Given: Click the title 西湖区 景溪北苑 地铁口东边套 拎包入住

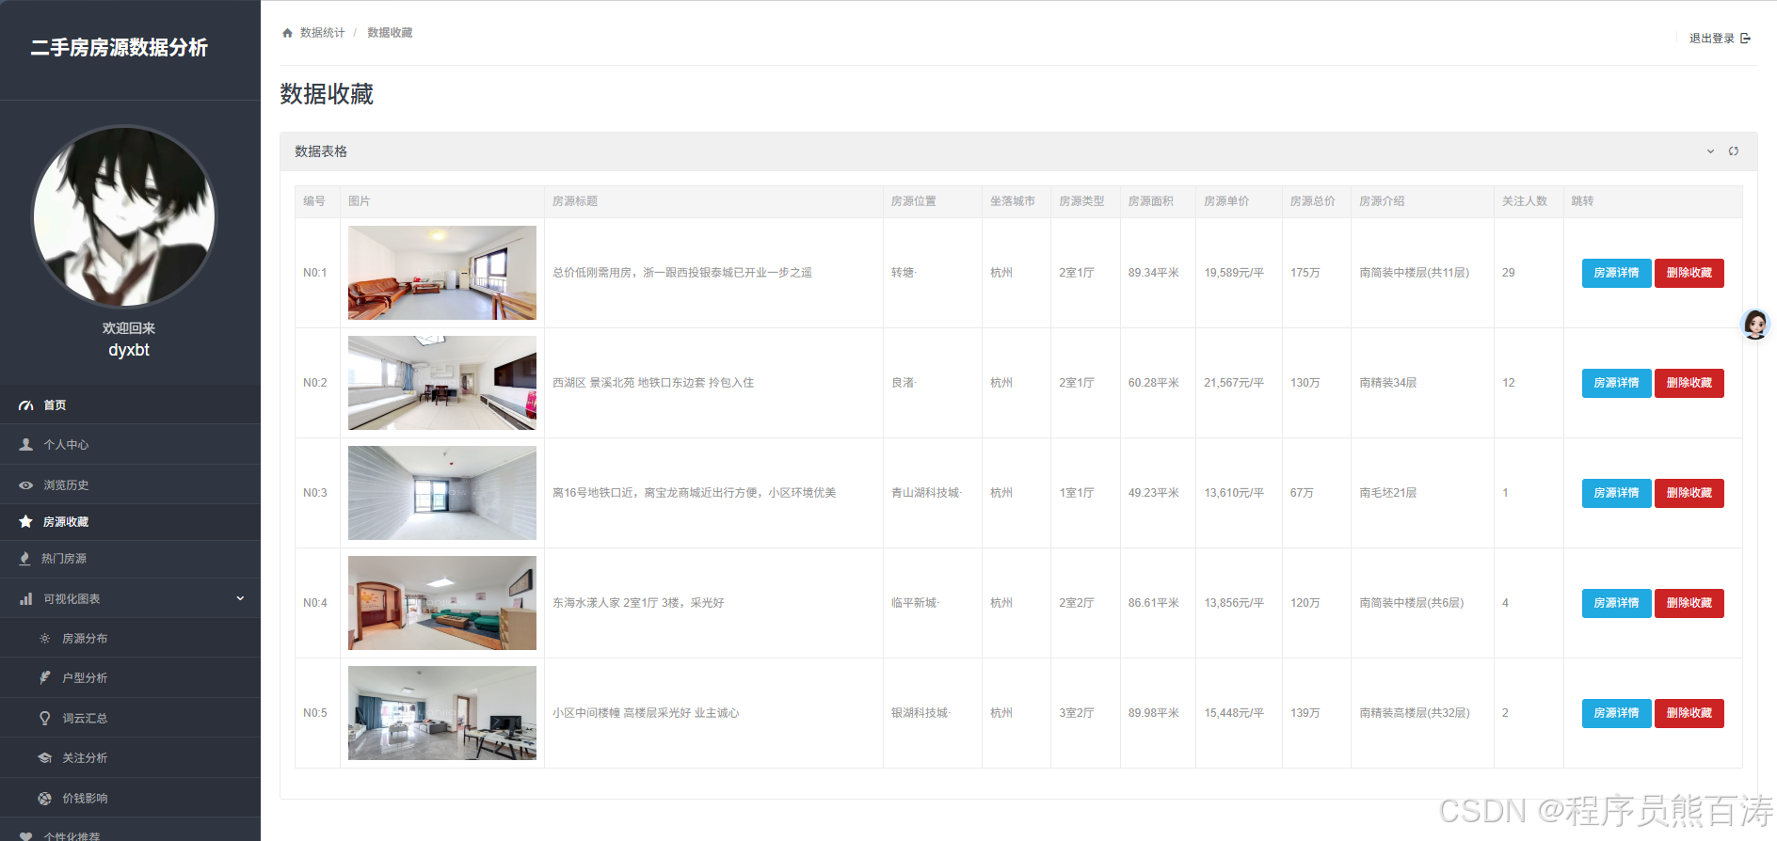Looking at the screenshot, I should [x=653, y=383].
